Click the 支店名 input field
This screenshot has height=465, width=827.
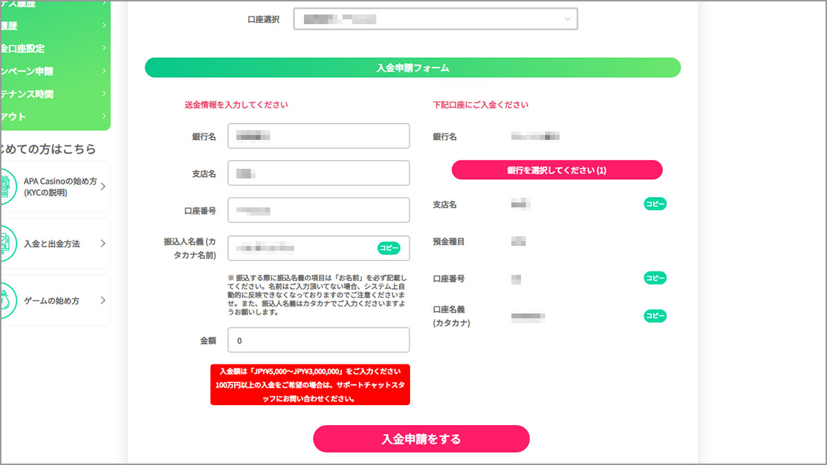(x=318, y=174)
